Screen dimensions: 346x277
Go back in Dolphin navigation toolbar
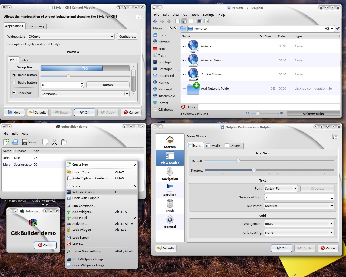point(155,21)
